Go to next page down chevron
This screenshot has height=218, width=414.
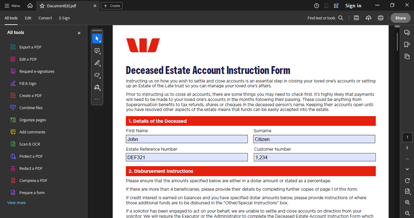407,169
